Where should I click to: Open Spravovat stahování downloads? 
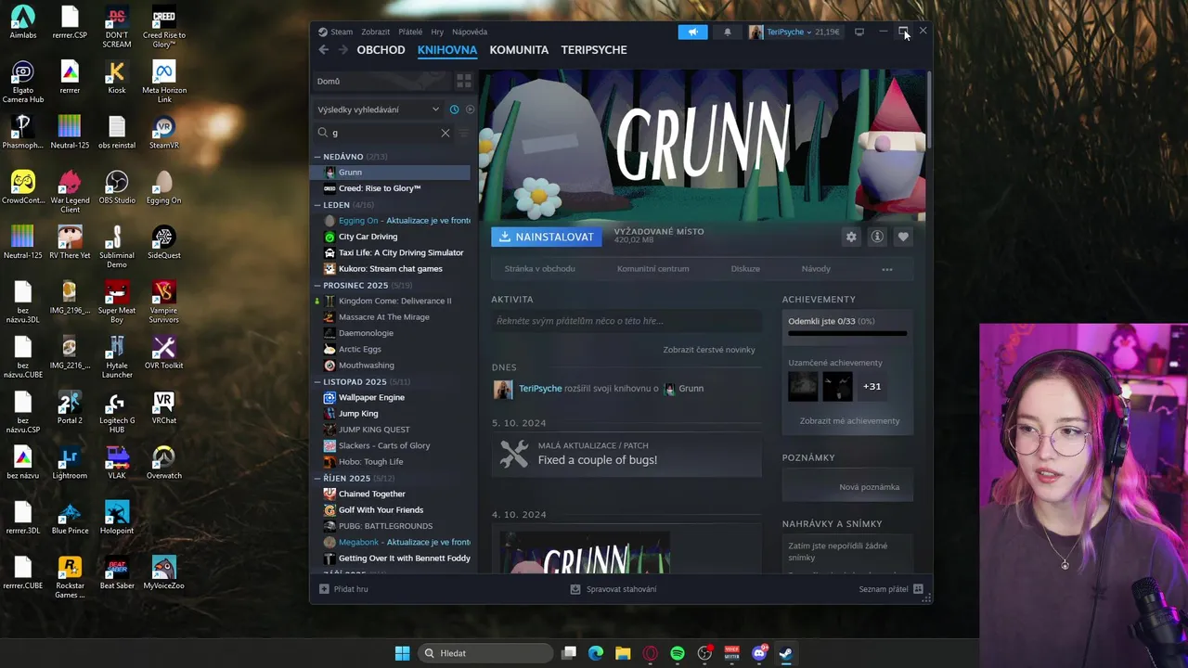pos(613,589)
